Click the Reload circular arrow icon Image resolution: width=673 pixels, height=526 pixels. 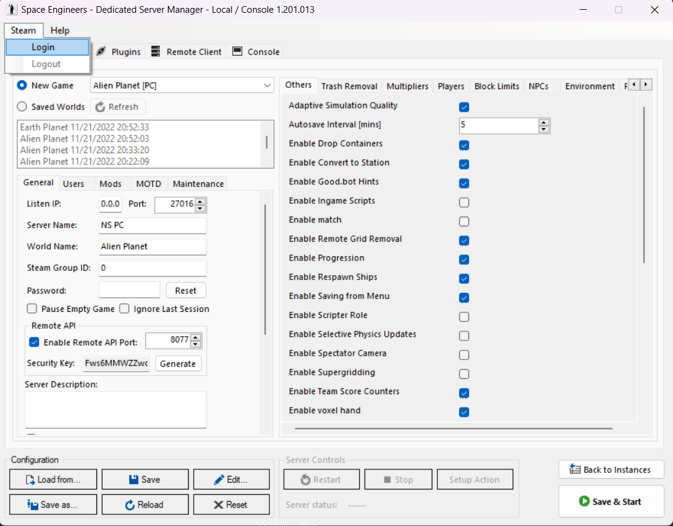click(129, 505)
